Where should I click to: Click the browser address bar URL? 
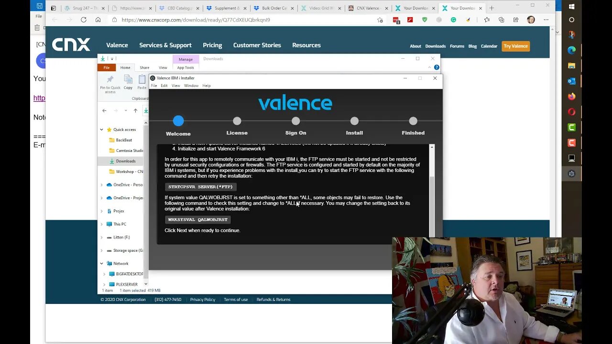point(196,20)
